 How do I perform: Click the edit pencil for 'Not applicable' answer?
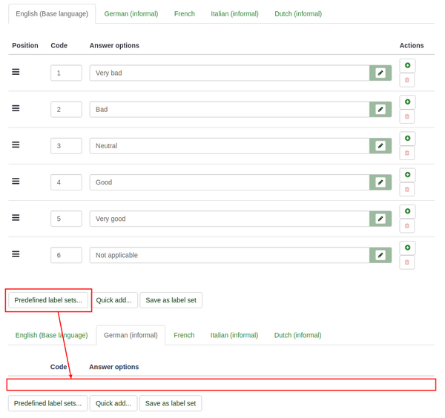pos(380,255)
